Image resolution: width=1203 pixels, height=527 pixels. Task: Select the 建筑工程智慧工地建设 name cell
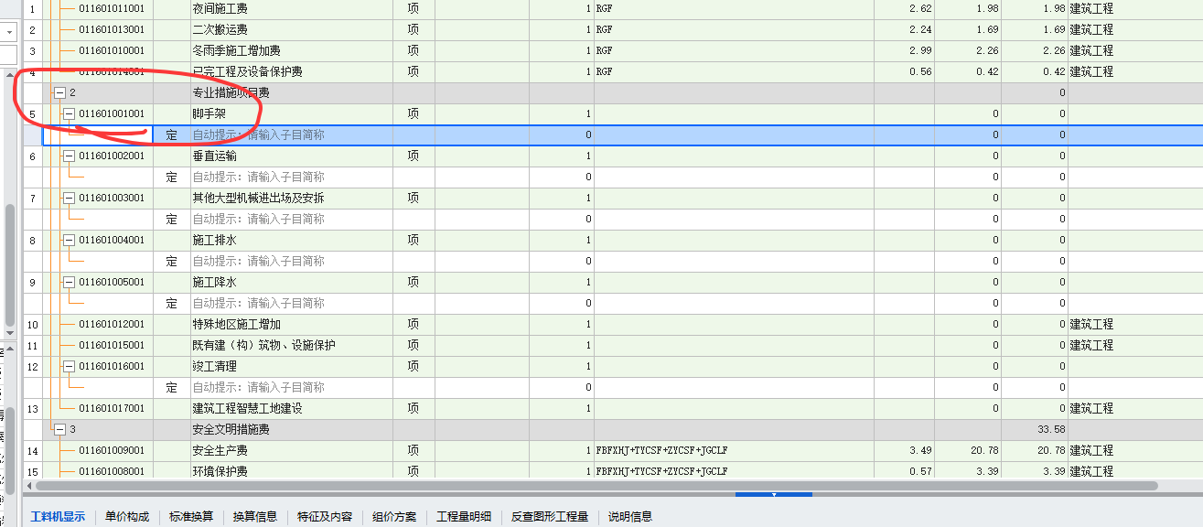click(x=292, y=408)
